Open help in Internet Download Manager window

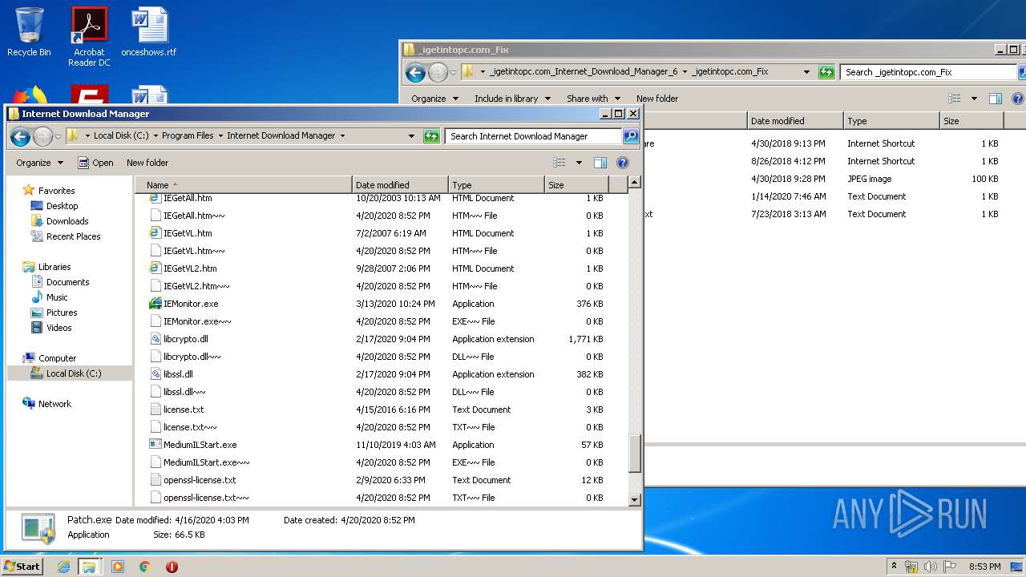click(x=623, y=163)
